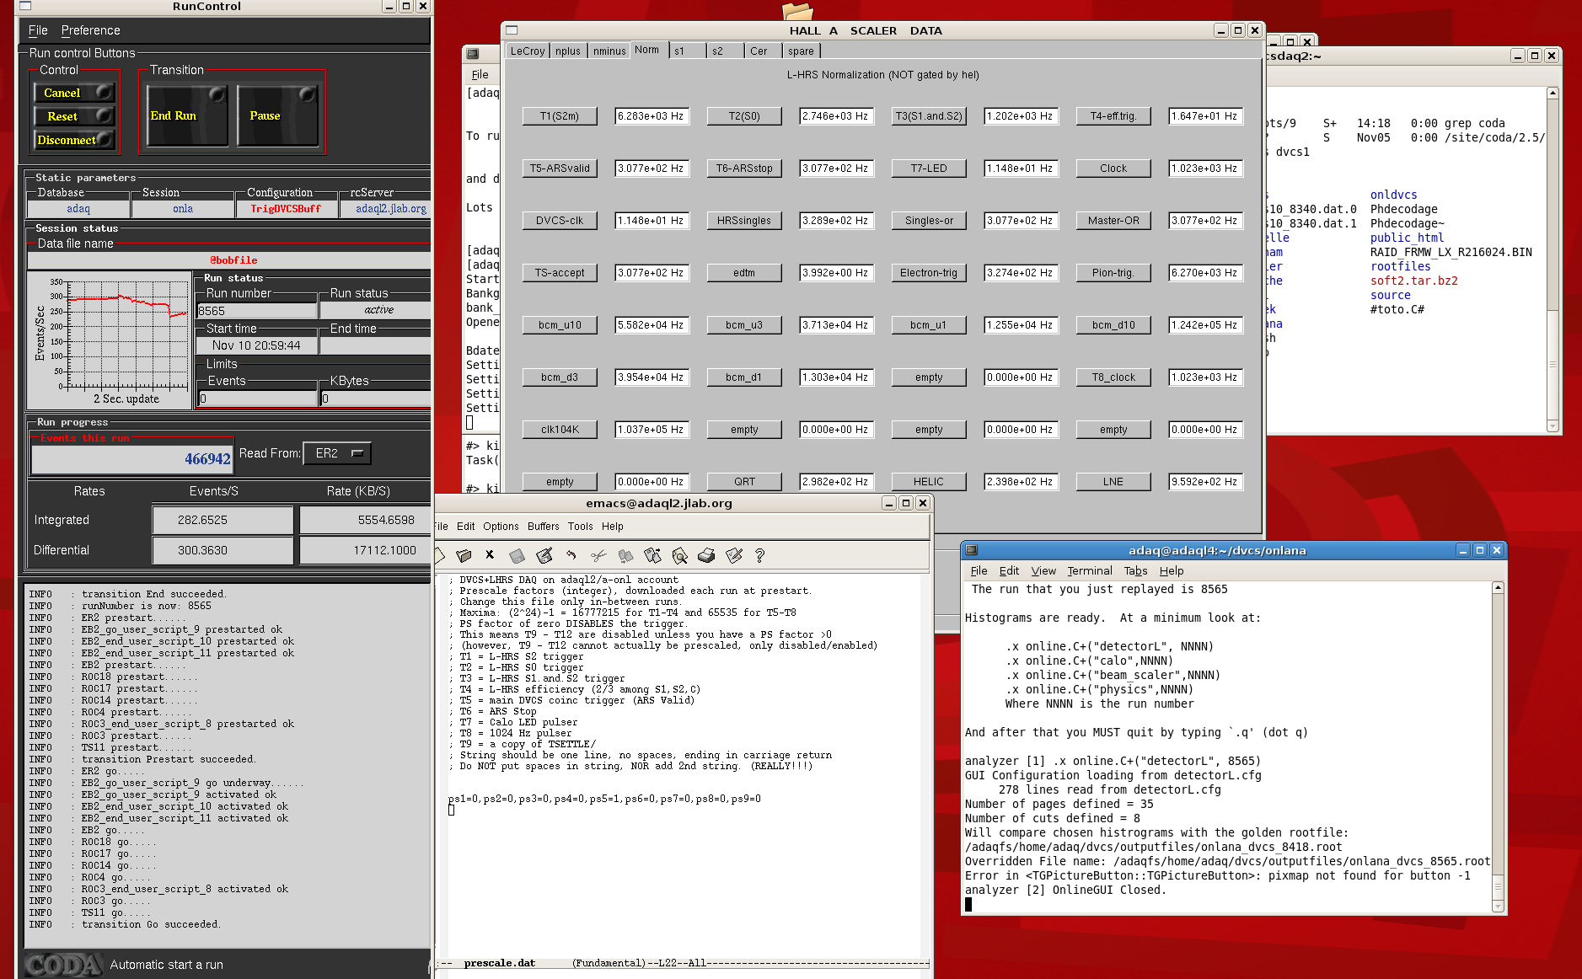
Task: Click the clk104K scaler button
Action: [560, 430]
